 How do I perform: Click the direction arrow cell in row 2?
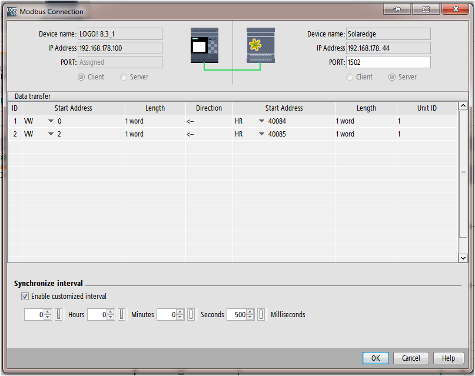(x=209, y=134)
